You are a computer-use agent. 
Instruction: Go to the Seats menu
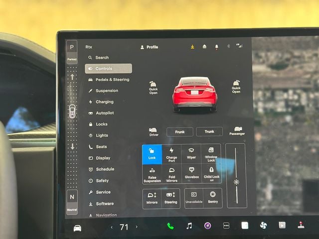[x=98, y=146]
